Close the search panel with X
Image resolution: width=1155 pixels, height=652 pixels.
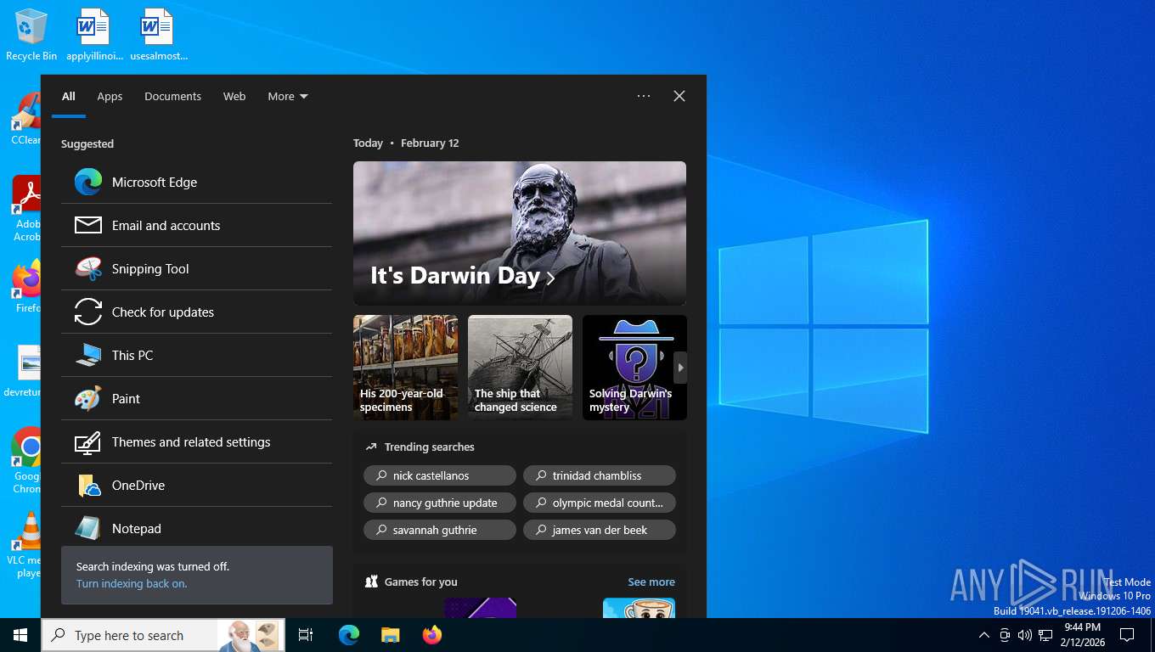(679, 96)
